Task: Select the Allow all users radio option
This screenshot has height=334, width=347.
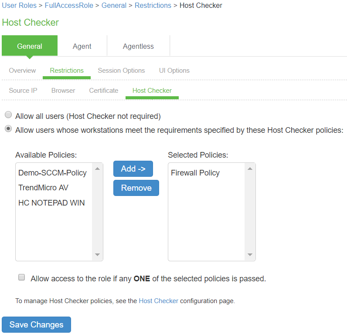Action: (8, 115)
